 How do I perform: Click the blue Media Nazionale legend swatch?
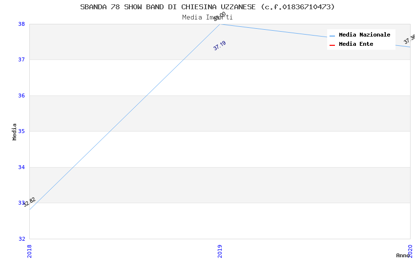(x=332, y=36)
